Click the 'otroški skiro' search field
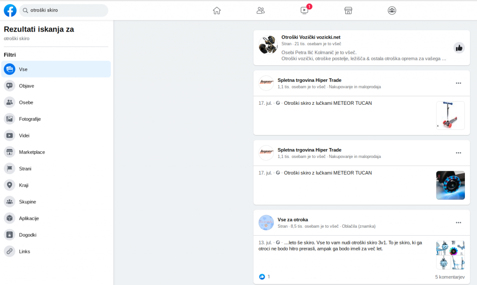The image size is (477, 285). tap(63, 10)
